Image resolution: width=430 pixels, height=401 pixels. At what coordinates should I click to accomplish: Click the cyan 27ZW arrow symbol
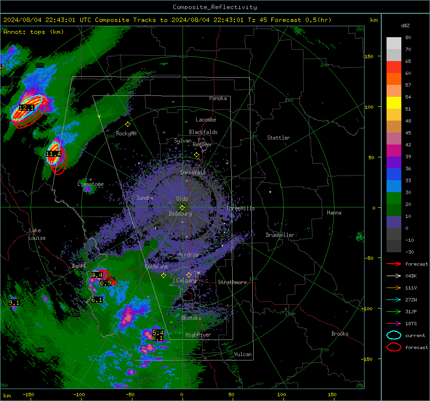(394, 300)
